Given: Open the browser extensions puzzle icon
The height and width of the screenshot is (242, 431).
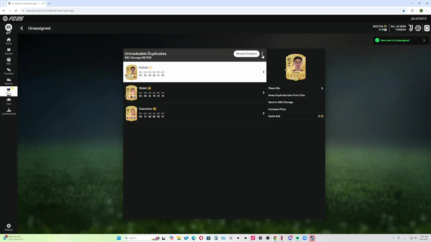Looking at the screenshot, I should 412,10.
